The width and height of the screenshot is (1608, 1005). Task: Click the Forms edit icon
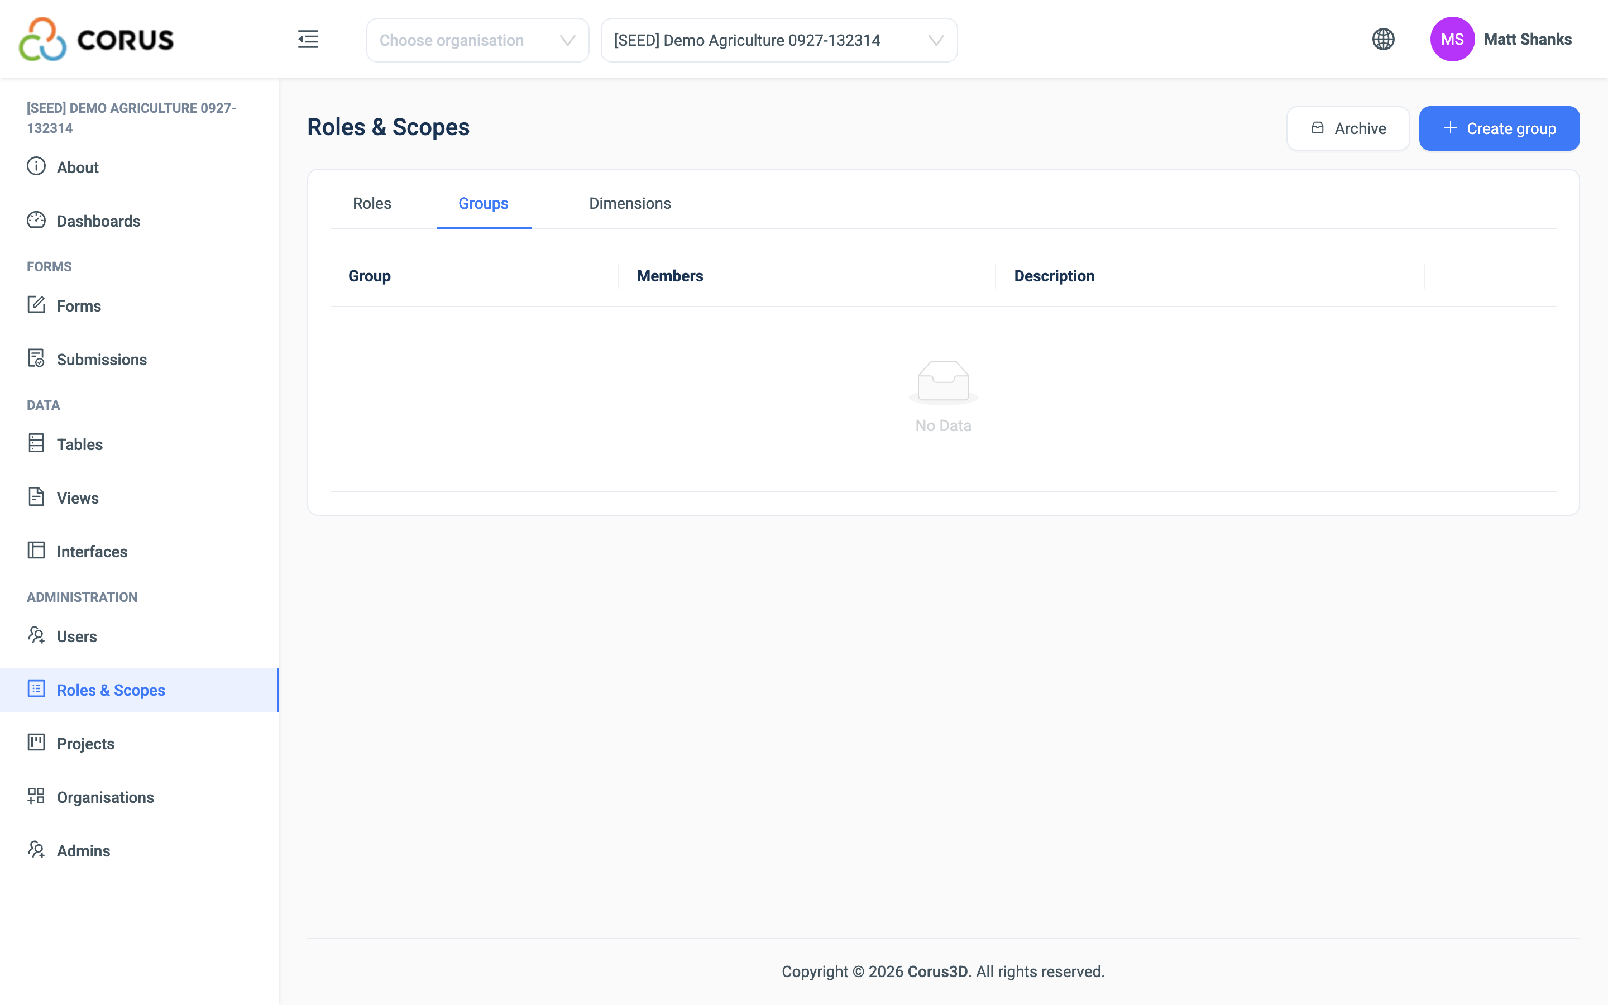pyautogui.click(x=36, y=305)
